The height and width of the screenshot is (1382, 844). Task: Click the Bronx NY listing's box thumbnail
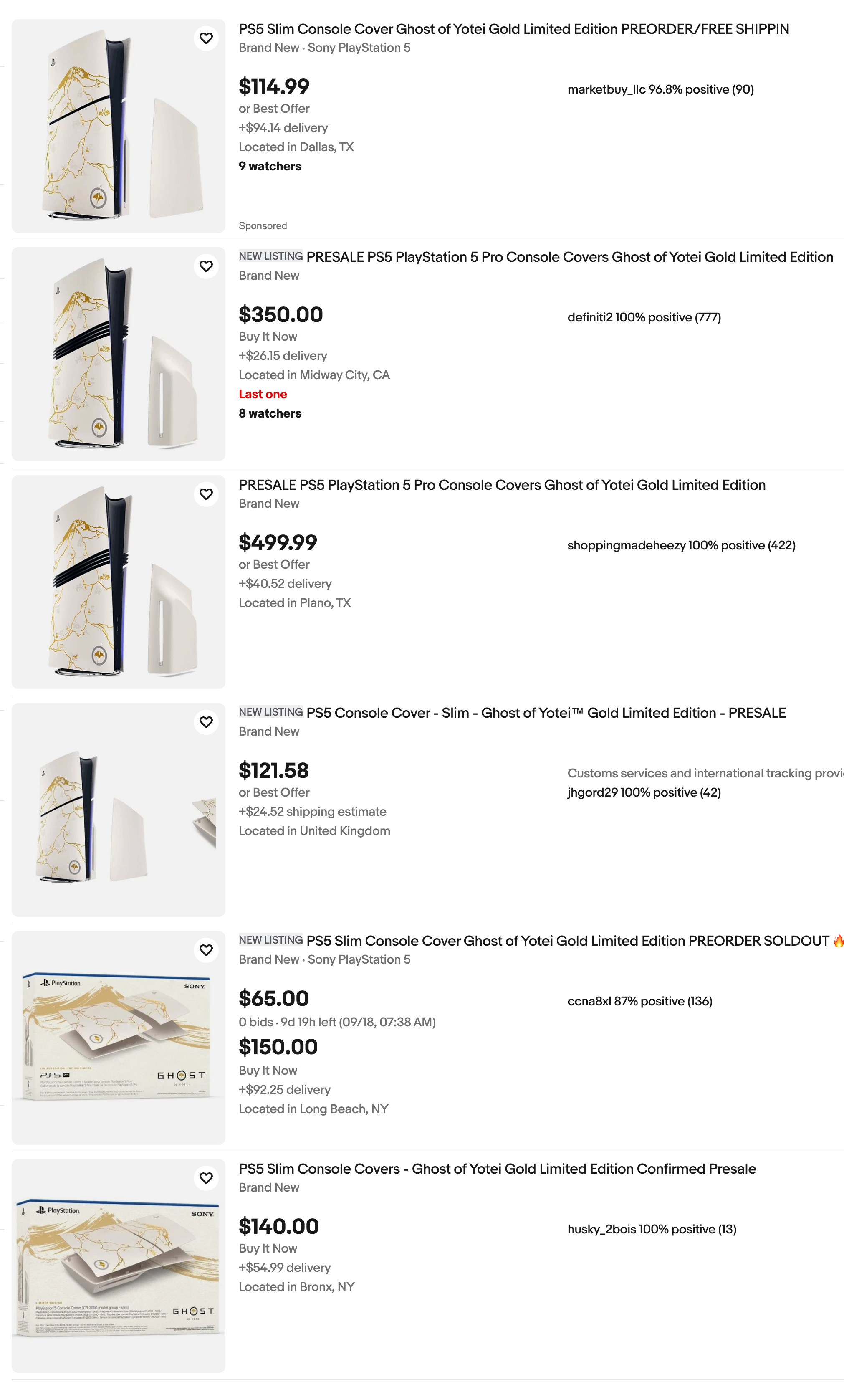point(118,1266)
